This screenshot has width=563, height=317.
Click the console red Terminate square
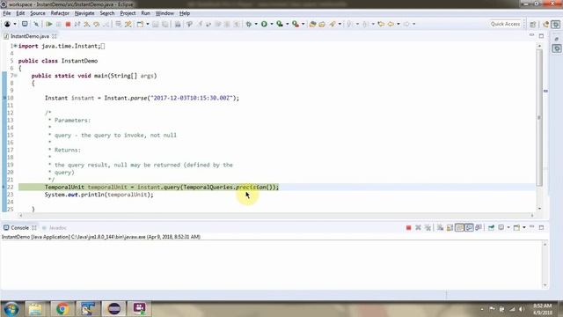pos(408,227)
